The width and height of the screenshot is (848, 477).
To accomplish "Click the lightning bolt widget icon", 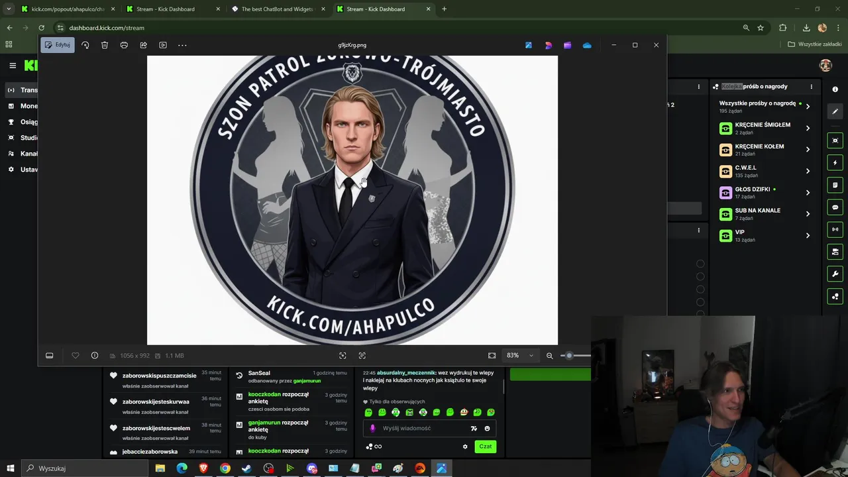I will coord(835,163).
